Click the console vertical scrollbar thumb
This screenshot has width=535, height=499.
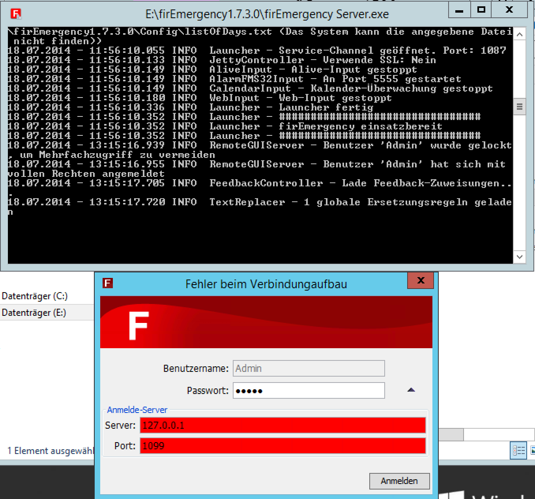click(x=520, y=107)
